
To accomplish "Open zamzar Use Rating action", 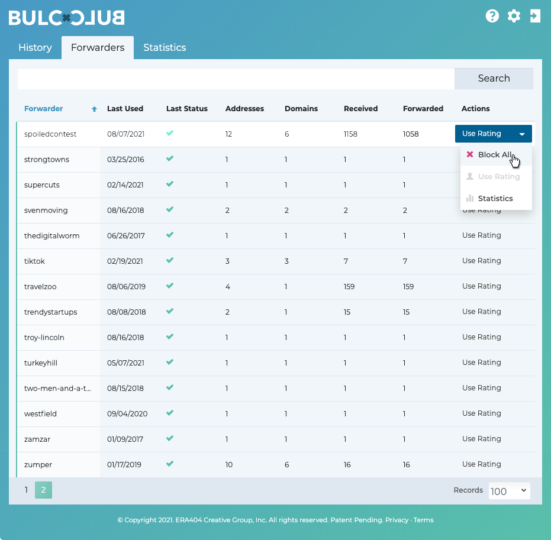I will 481,438.
